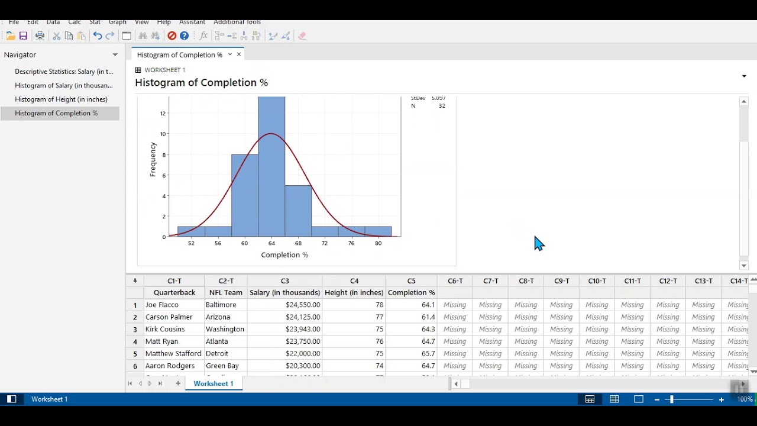Screen dimensions: 757x426
Task: Open the Assistant menu
Action: (x=192, y=22)
